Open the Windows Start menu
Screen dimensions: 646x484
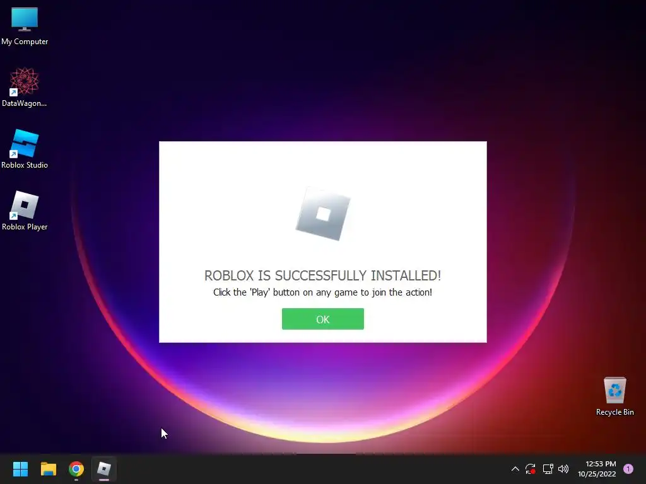(20, 469)
